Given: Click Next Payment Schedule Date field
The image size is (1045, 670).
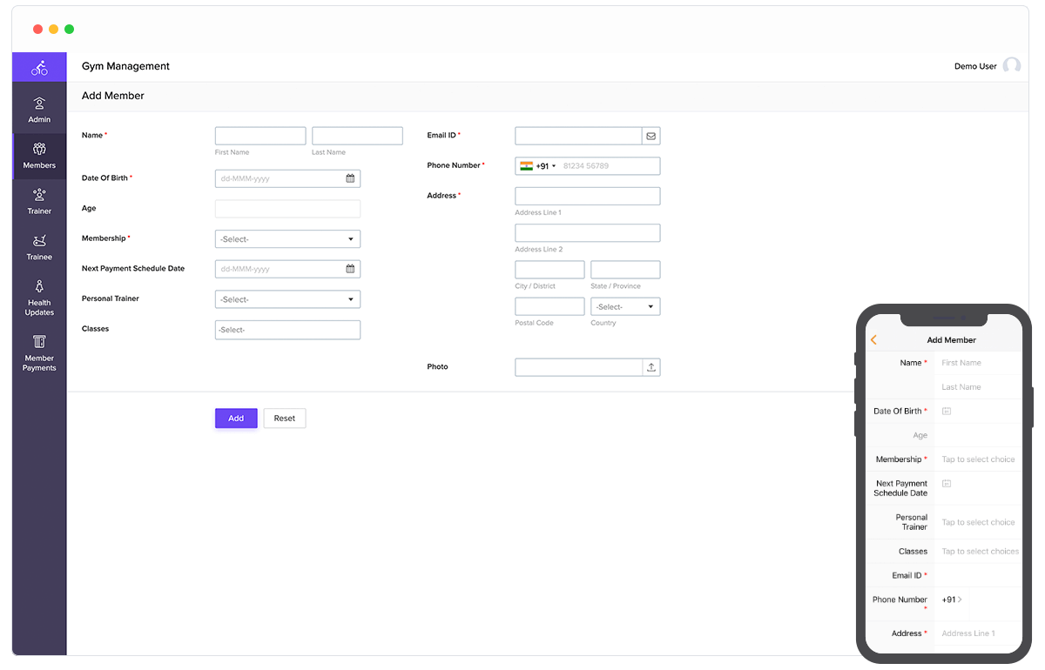Looking at the screenshot, I should coord(287,269).
